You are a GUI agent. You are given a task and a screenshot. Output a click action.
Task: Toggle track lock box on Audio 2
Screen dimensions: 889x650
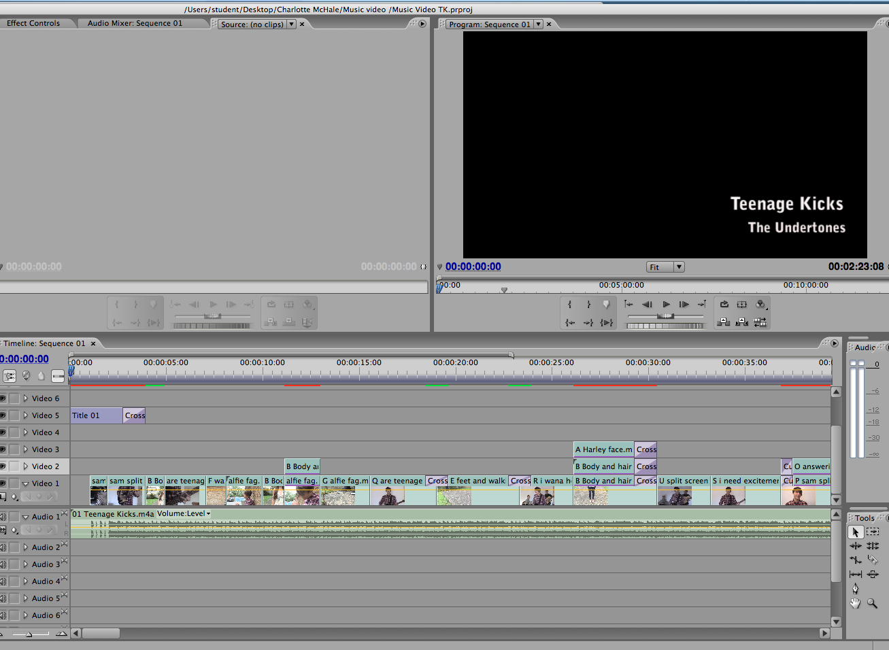14,547
